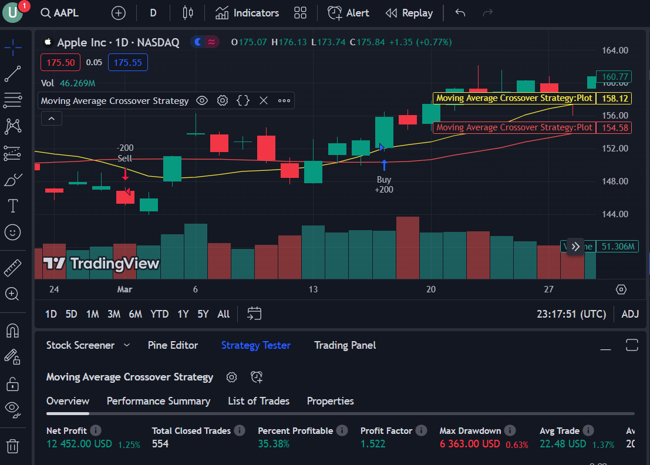This screenshot has width=650, height=465.
Task: Select the brush drawing tool
Action: (13, 180)
